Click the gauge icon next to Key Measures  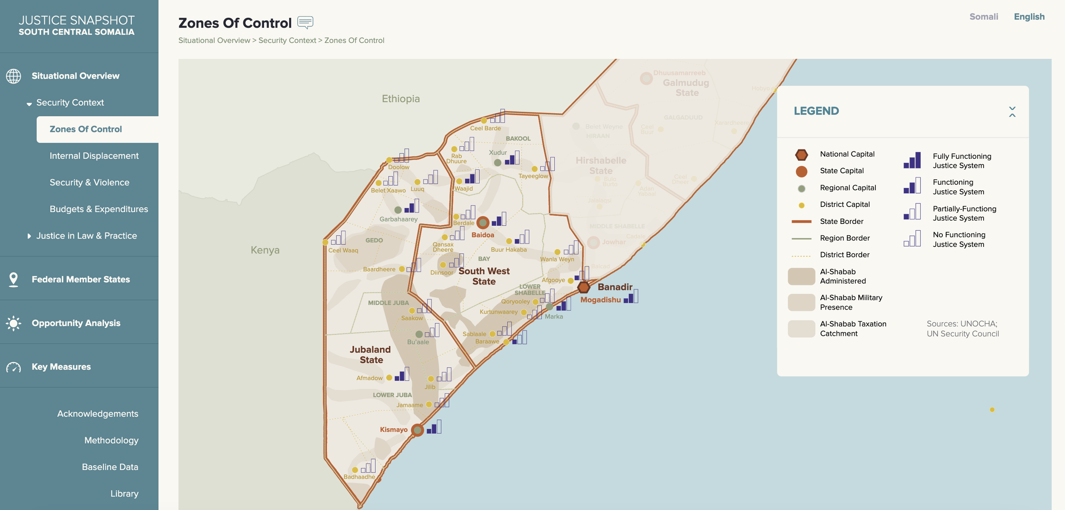(14, 367)
